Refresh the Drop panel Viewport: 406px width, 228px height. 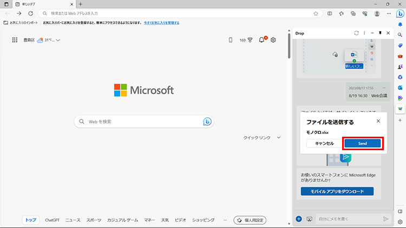coord(356,33)
